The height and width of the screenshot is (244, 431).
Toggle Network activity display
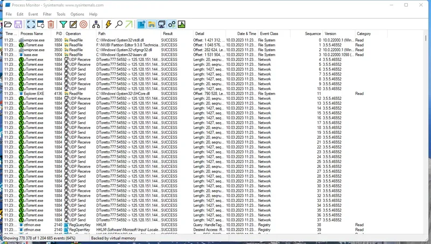tap(161, 24)
